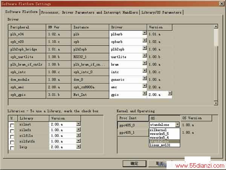Select the Net_Int instance cell
226x170 pixels.
90,95
